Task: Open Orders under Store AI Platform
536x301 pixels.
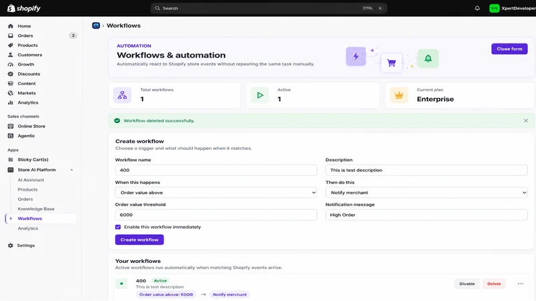Action: 25,199
